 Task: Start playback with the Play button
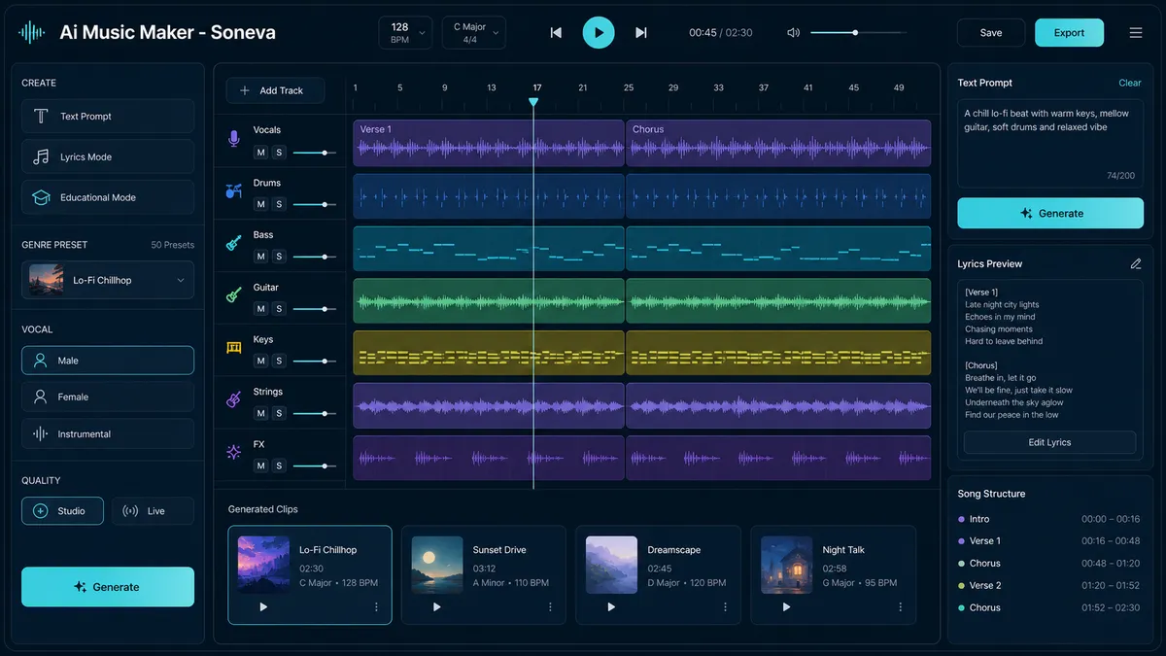tap(599, 32)
